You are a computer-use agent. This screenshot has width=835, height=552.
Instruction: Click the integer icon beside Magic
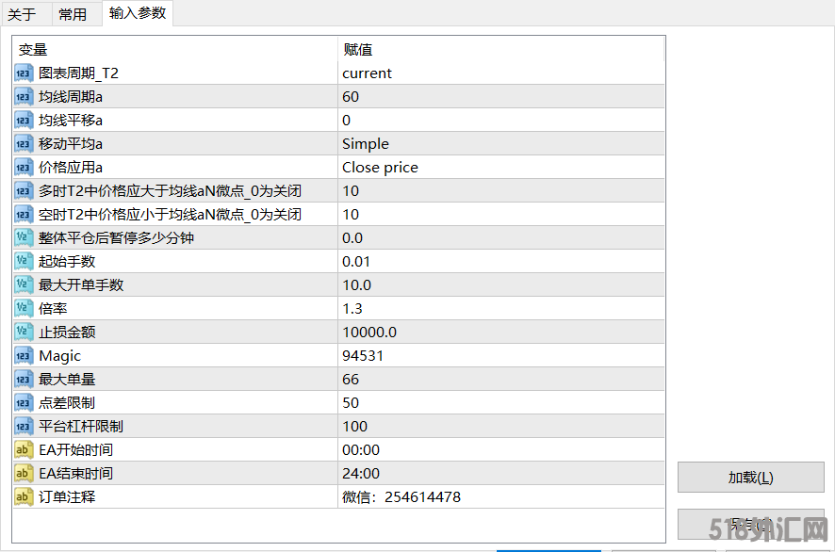pyautogui.click(x=24, y=356)
